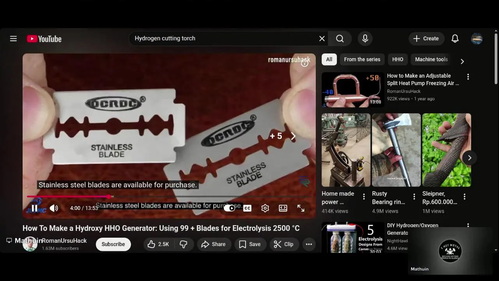Image resolution: width=499 pixels, height=281 pixels.
Task: Select the All filter chip
Action: point(329,59)
